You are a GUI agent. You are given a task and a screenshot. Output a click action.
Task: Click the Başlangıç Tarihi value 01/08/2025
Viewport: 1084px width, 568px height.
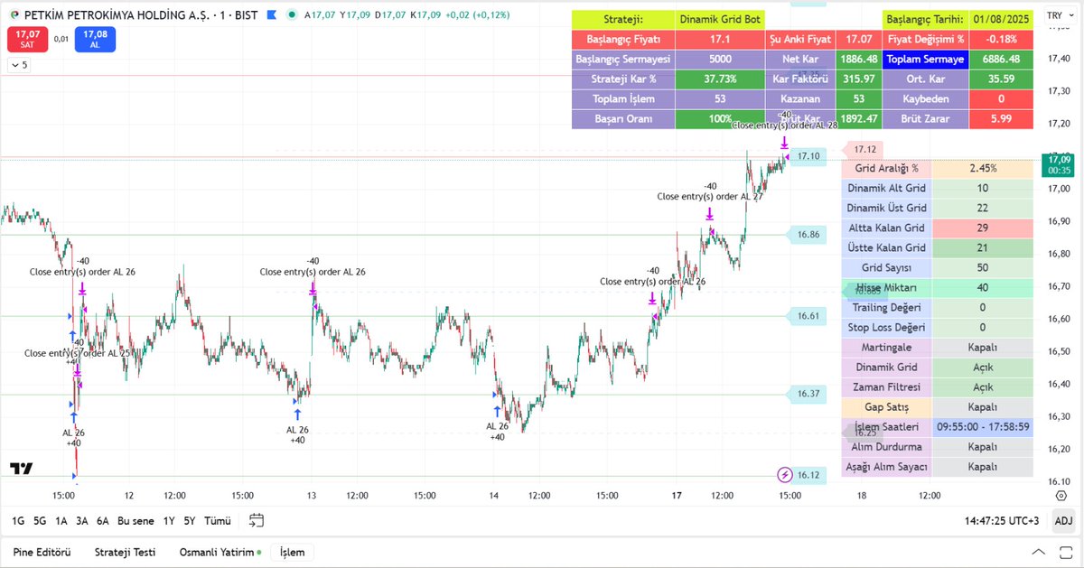[x=1000, y=20]
